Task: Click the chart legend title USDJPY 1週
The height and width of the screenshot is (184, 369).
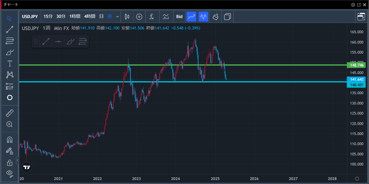Action: point(36,28)
